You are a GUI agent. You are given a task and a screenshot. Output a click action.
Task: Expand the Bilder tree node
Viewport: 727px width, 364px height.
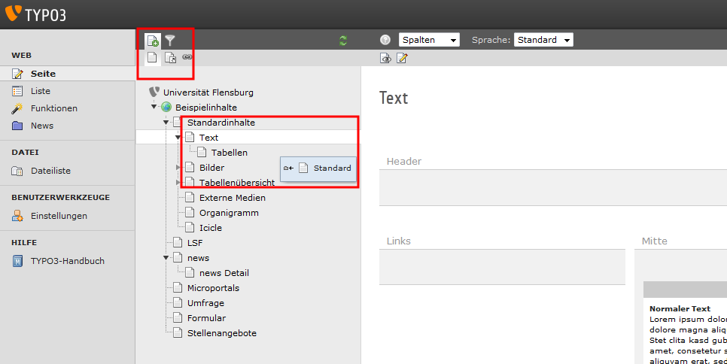(x=178, y=168)
